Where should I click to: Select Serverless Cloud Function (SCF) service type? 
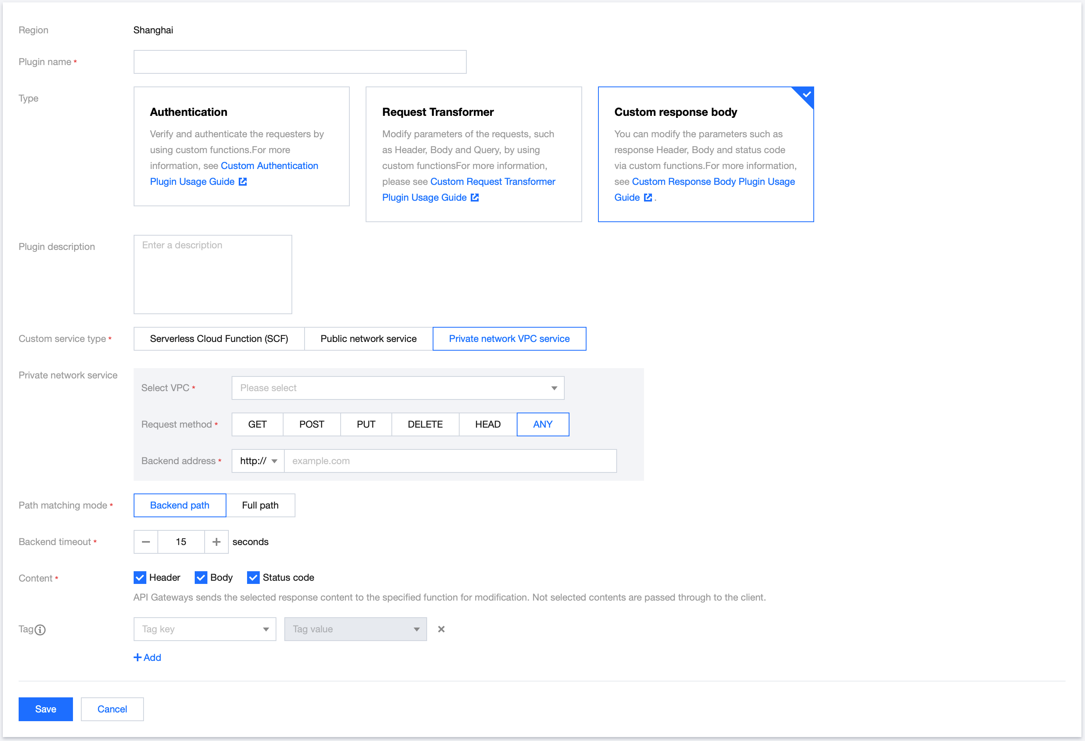[219, 338]
